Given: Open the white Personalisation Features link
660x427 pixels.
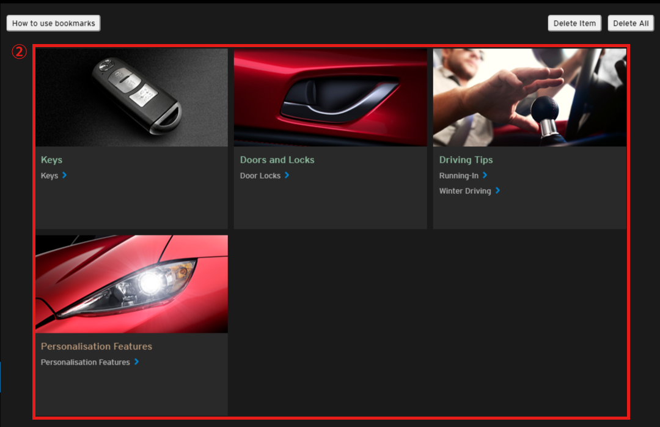Looking at the screenshot, I should point(85,362).
